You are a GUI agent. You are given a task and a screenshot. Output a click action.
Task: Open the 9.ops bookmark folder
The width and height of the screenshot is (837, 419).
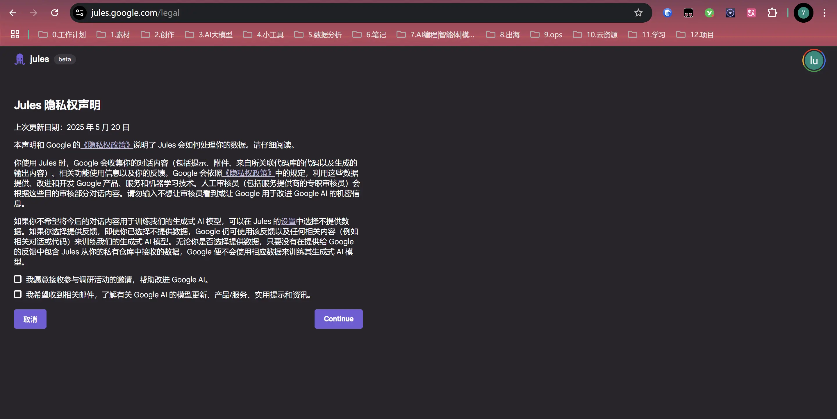point(546,34)
